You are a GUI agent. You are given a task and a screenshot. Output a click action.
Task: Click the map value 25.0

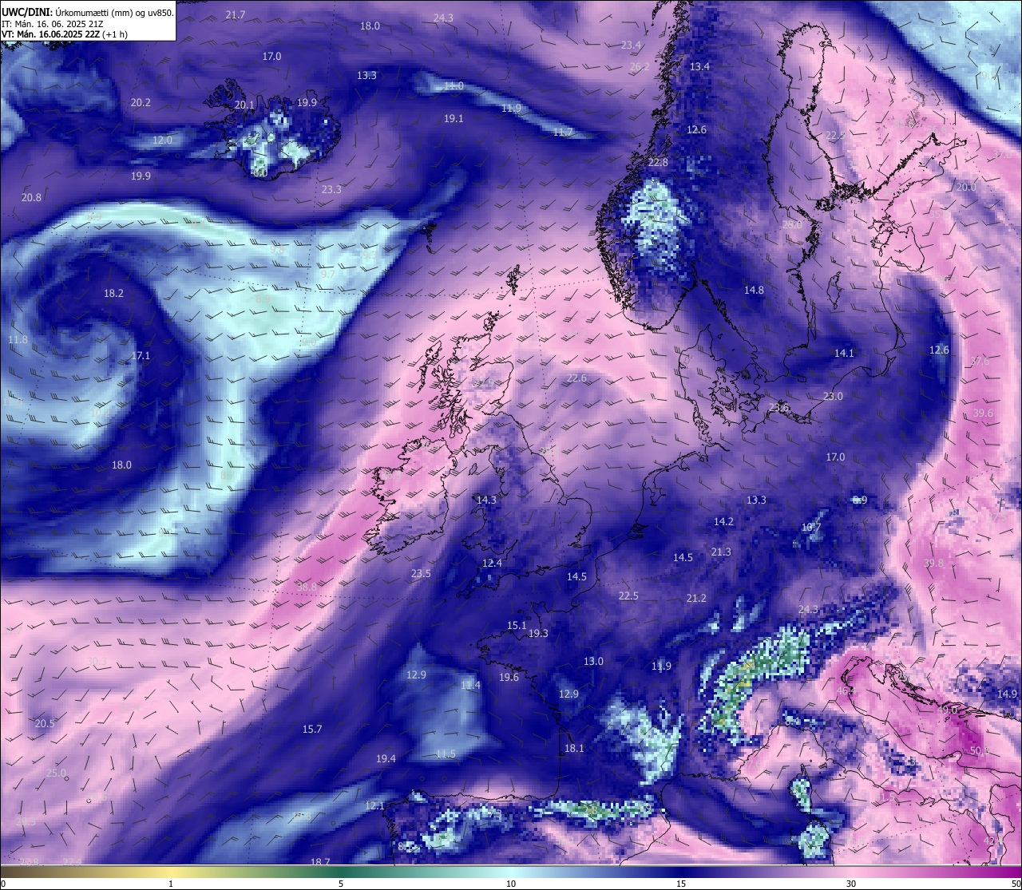click(x=56, y=773)
